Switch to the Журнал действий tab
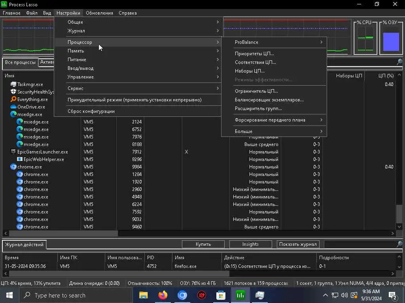This screenshot has height=303, width=405. click(x=24, y=245)
